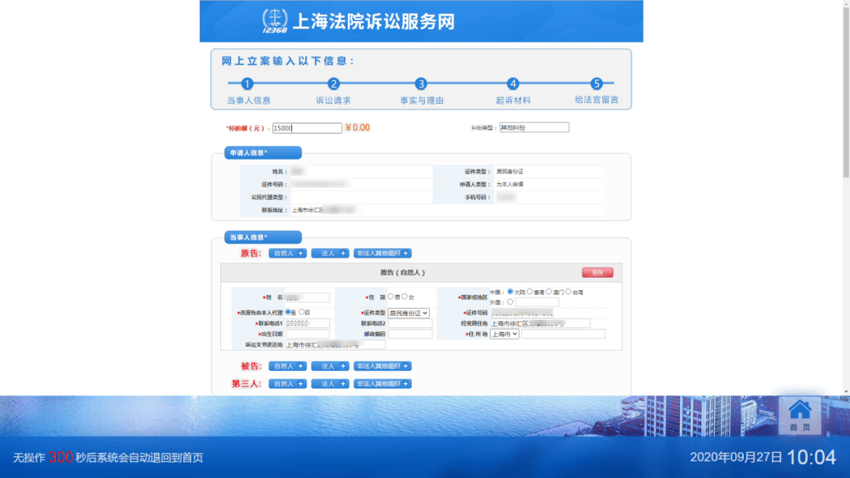Add 自然人 as 第三人

[287, 384]
